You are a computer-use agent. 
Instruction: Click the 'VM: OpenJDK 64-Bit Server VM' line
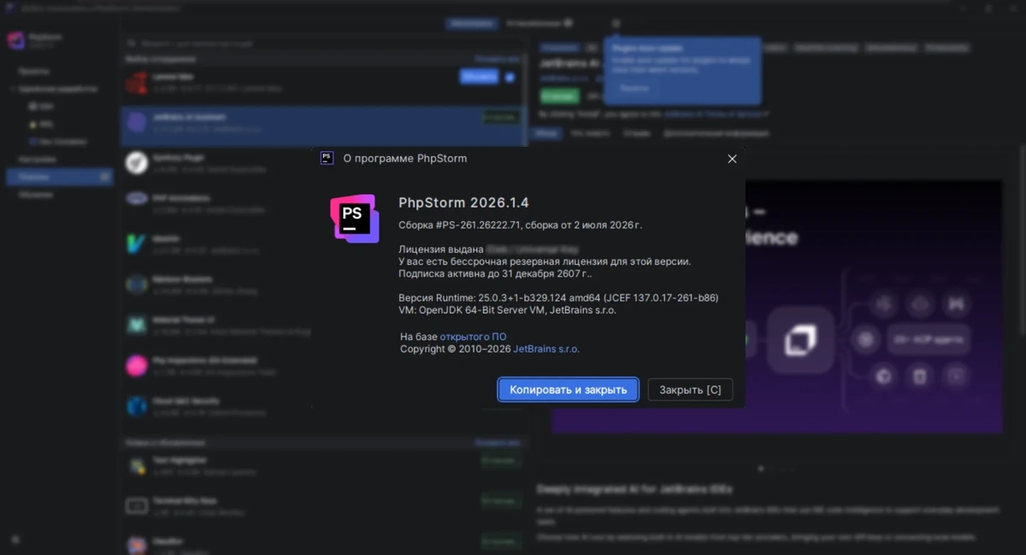click(x=507, y=310)
